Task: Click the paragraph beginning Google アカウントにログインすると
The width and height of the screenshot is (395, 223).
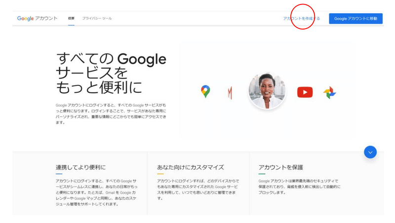Action: tap(111, 114)
